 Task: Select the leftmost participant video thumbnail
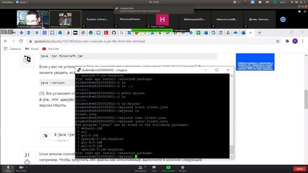click(32, 19)
